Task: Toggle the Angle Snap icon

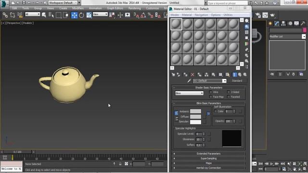Action: (x=143, y=15)
